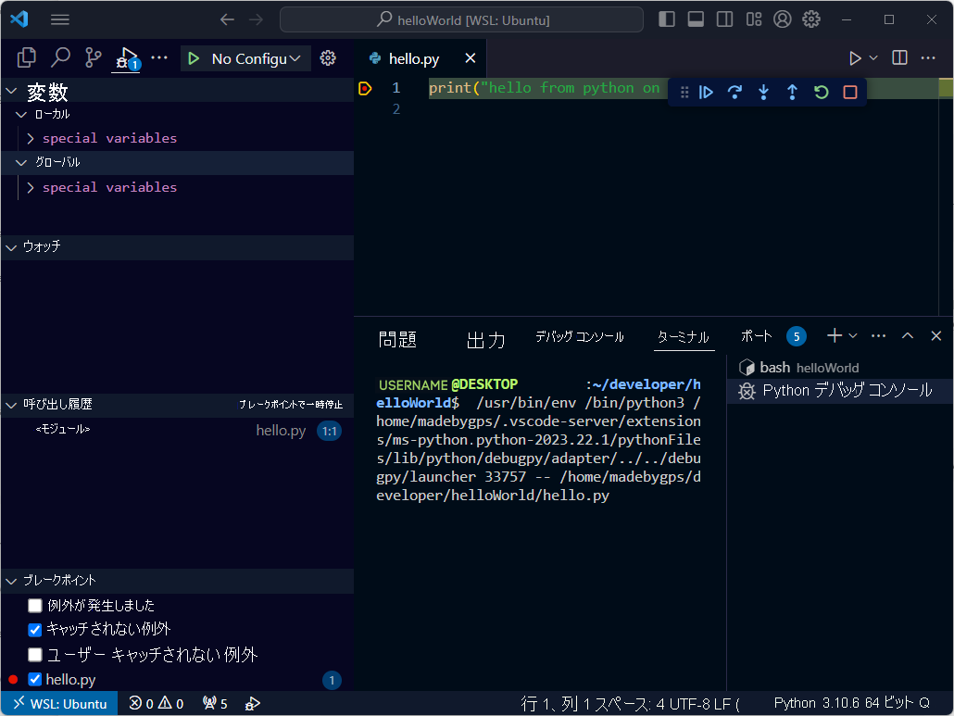Open Source Control from the activity bar
Viewport: 954px width, 716px height.
92,57
